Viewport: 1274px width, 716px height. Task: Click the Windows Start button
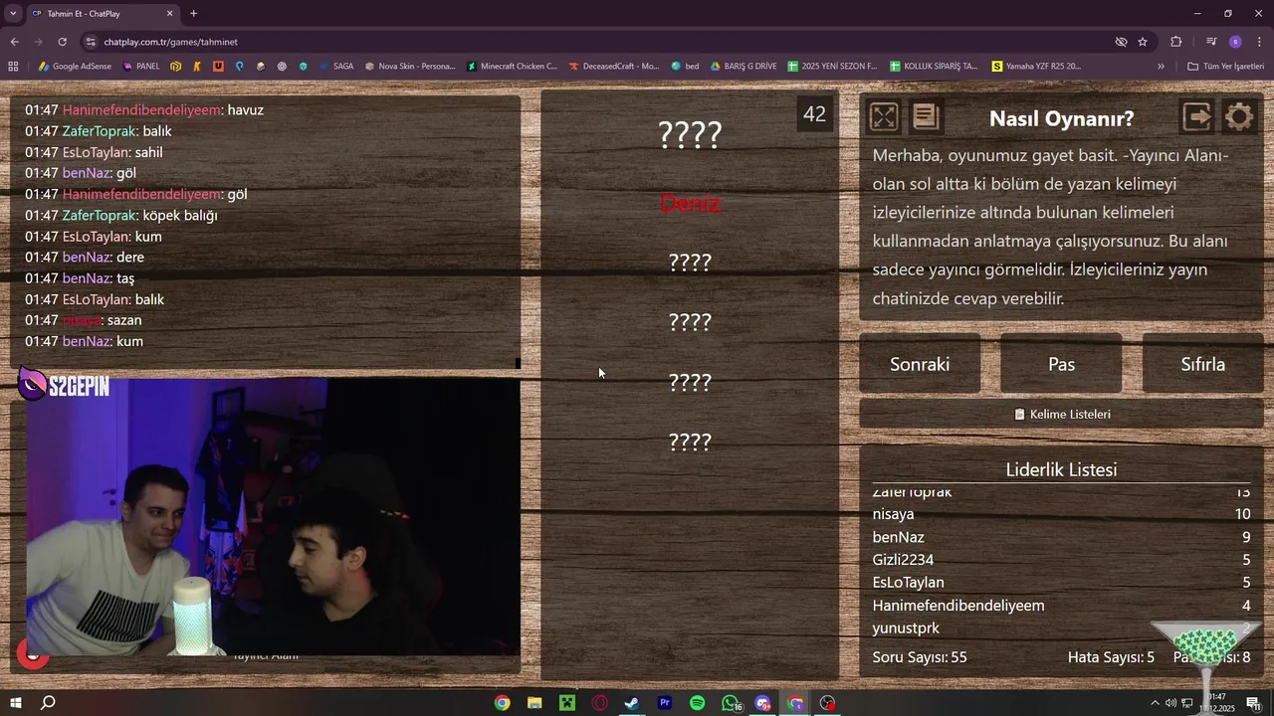[x=15, y=703]
